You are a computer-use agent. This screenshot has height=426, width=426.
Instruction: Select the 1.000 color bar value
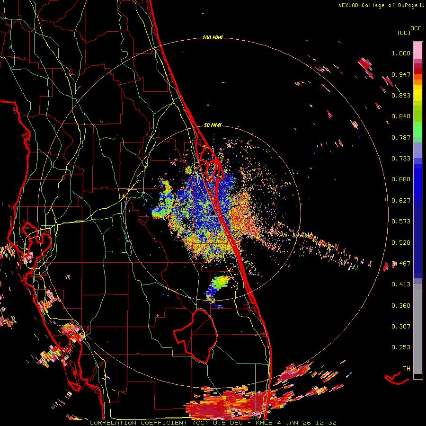(401, 53)
